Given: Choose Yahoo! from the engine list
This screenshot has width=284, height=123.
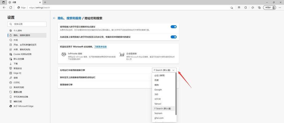Looking at the screenshot, I should pos(164,104).
